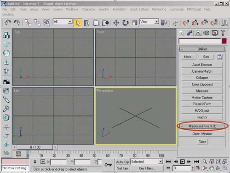The image size is (230, 173).
Task: Open the Modifiers menu
Action: click(x=72, y=9)
